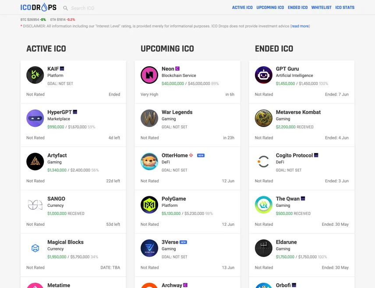
Task: Open the Neon project title
Action: coord(168,69)
